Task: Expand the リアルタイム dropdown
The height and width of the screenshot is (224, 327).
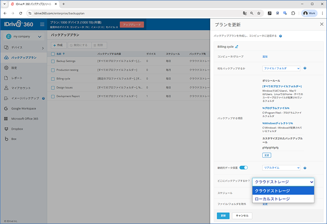Action: (x=281, y=168)
